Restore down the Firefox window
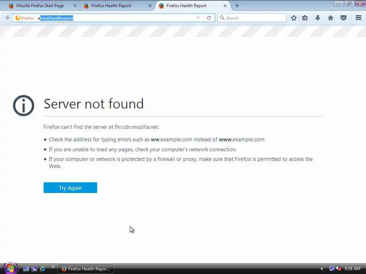The width and height of the screenshot is (366, 274). (x=349, y=3)
